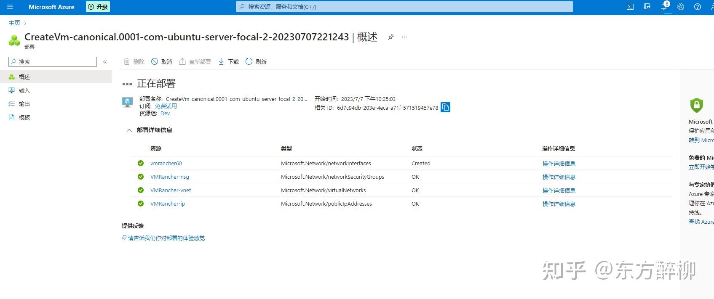Open 操作详细信息 for VMRancher-nsg row
This screenshot has height=299, width=714.
(x=559, y=177)
